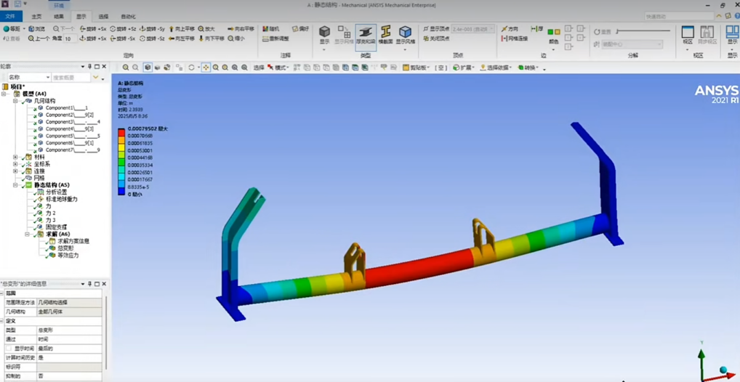Switch to the 自动化 automation ribbon tab

(128, 17)
